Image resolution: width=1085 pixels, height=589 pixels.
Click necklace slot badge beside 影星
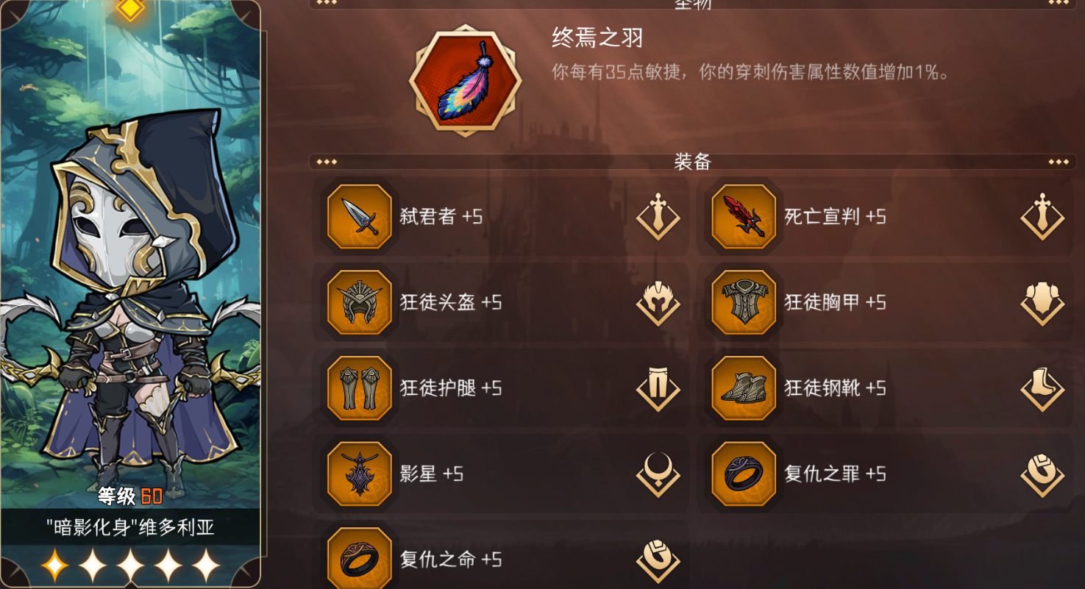pos(658,474)
